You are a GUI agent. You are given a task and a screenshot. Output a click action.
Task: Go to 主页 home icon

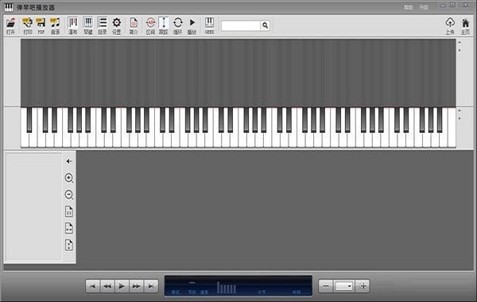pos(465,25)
